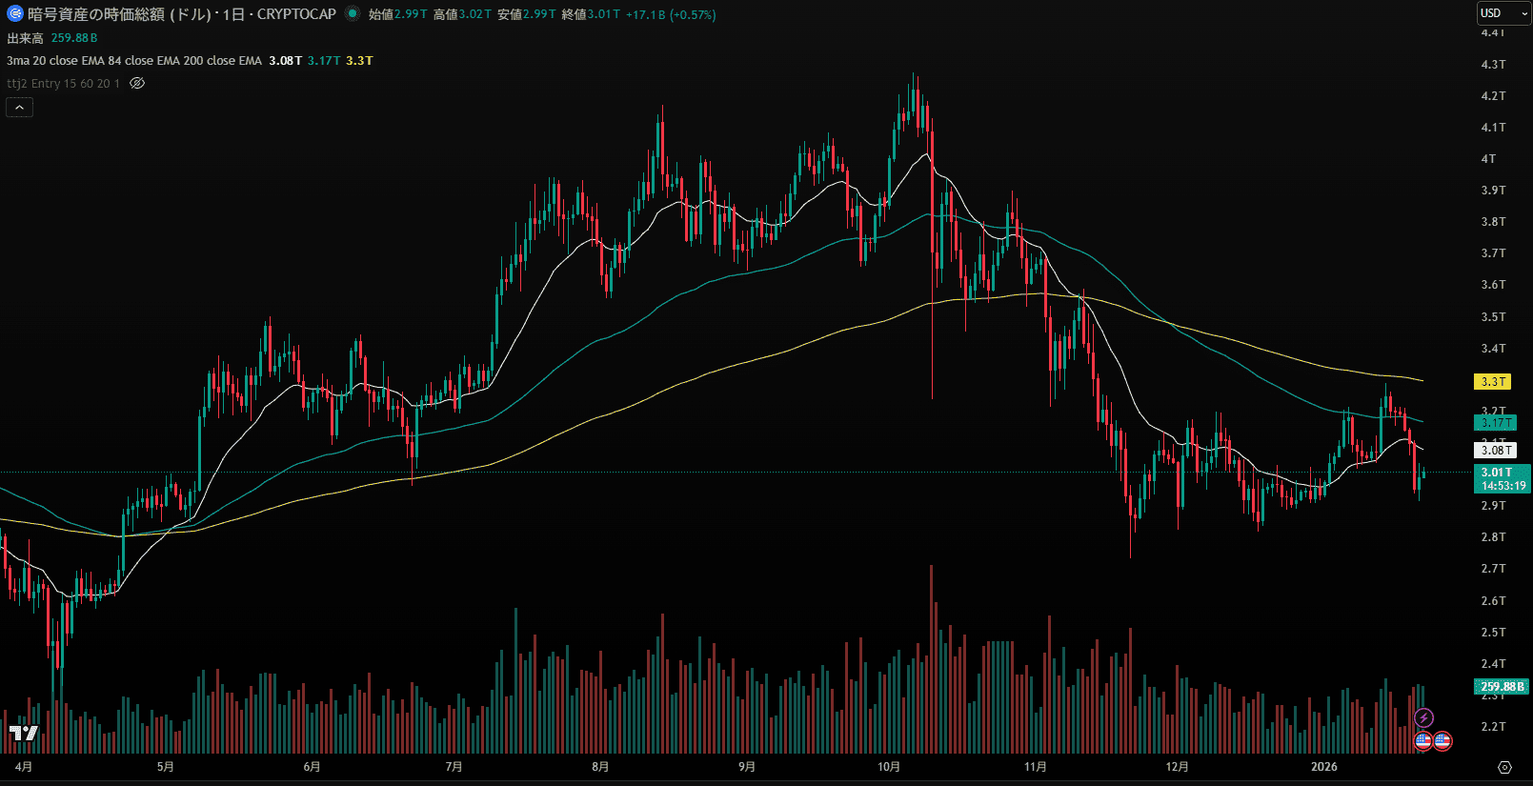
Task: Select the ttj2 Entry indicator label
Action: (63, 83)
